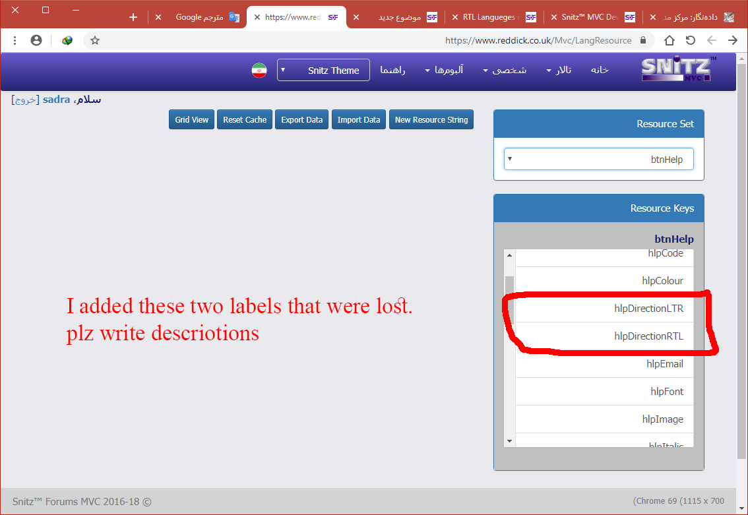Expand the تالار navigation menu
The image size is (748, 515).
559,70
